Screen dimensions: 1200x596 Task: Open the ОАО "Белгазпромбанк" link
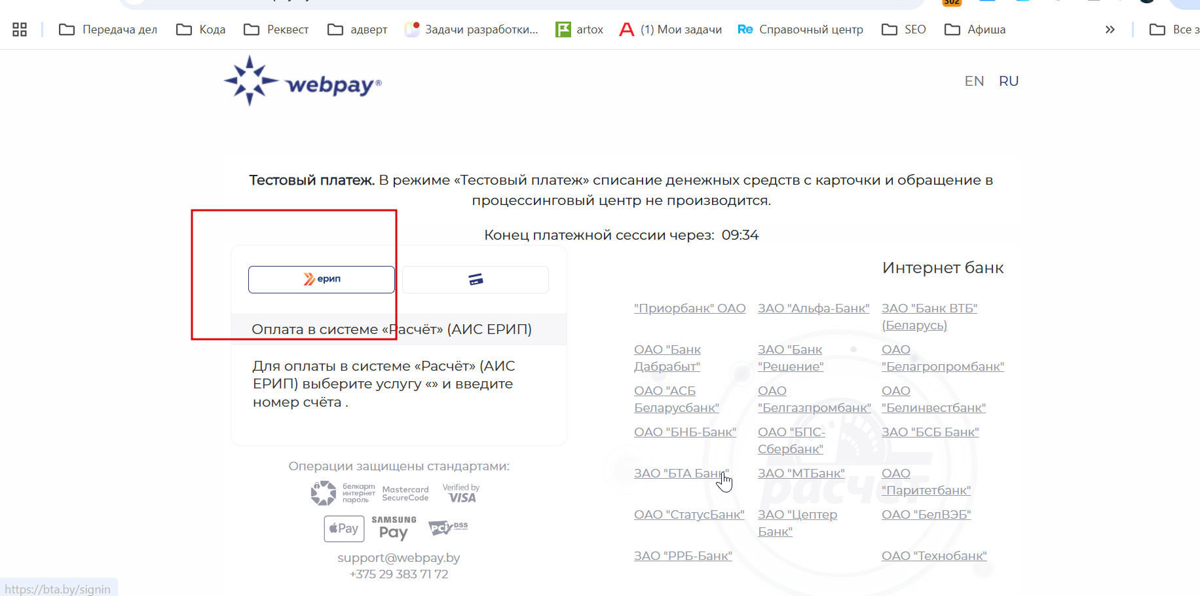pyautogui.click(x=814, y=400)
